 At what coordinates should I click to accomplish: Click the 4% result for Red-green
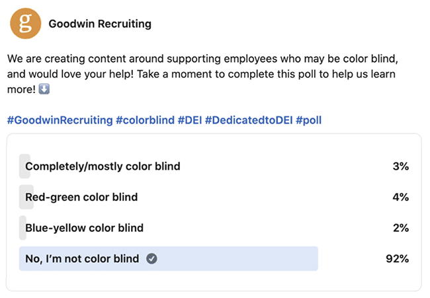[401, 197]
